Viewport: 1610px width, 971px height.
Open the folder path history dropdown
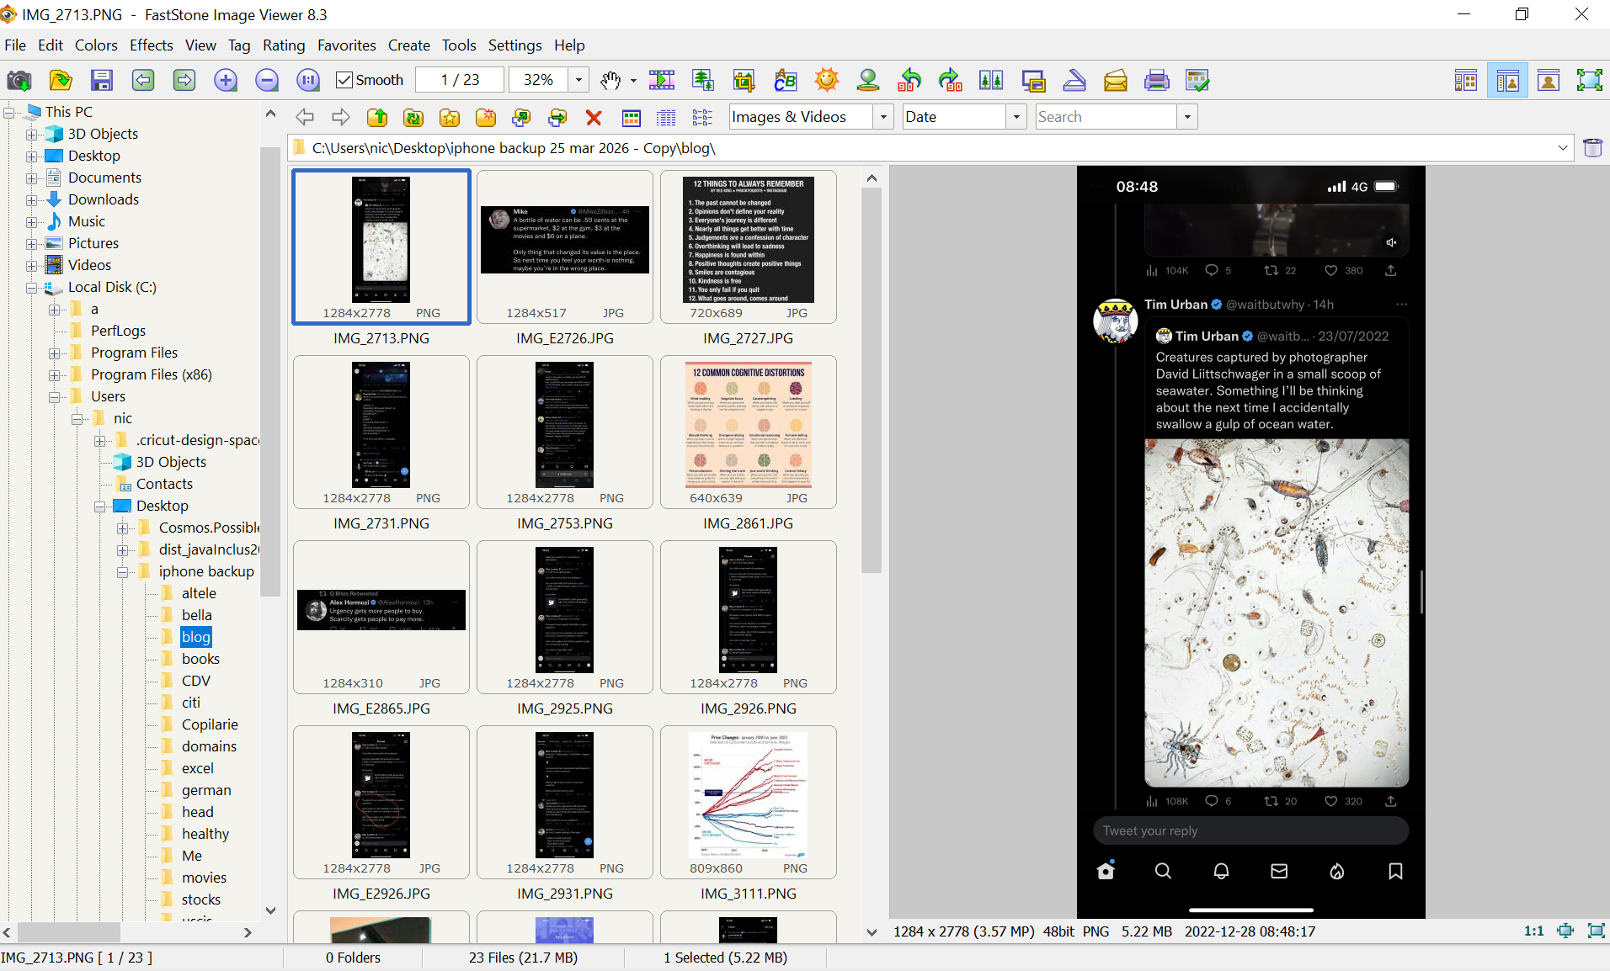pos(1563,148)
